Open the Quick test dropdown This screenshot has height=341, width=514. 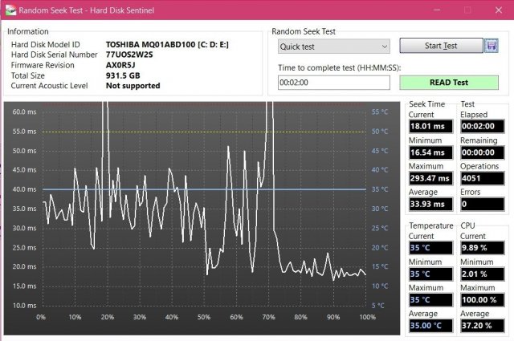(x=334, y=46)
